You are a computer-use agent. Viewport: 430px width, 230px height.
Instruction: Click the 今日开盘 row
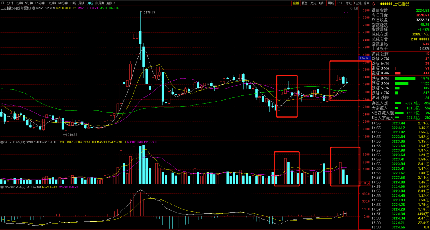401,15
